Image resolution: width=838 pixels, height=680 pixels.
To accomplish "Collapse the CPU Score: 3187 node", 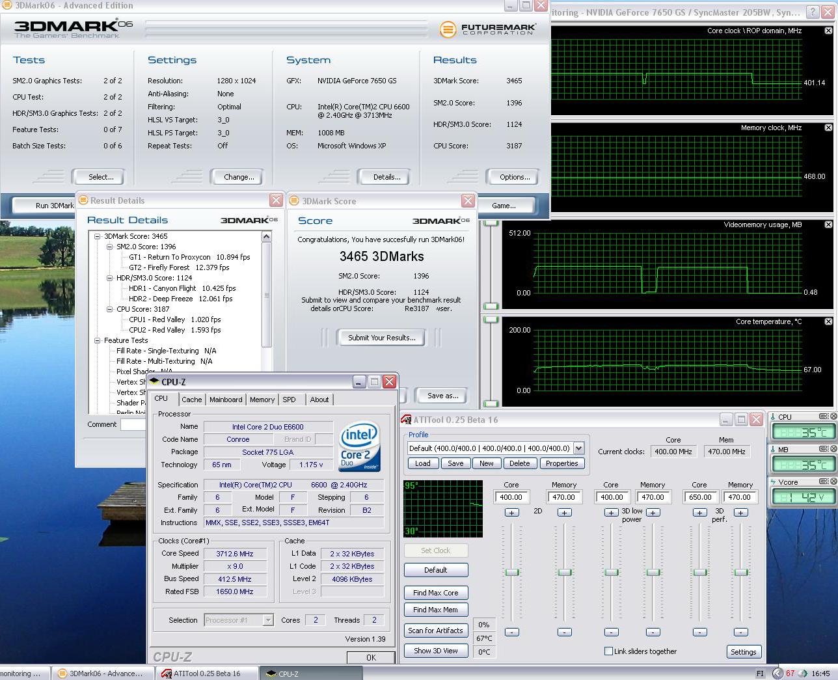I will 110,309.
